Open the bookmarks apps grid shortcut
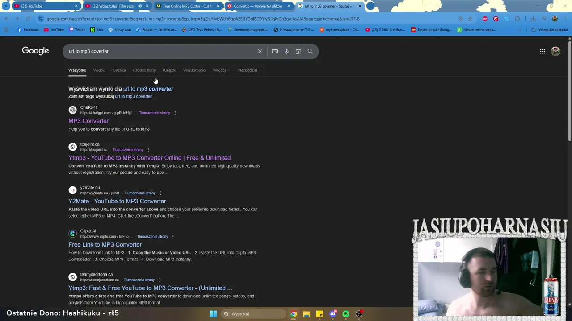 [6, 30]
